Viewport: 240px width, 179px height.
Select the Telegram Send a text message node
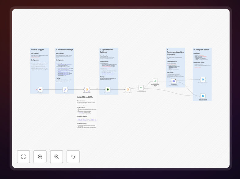[x=203, y=96]
